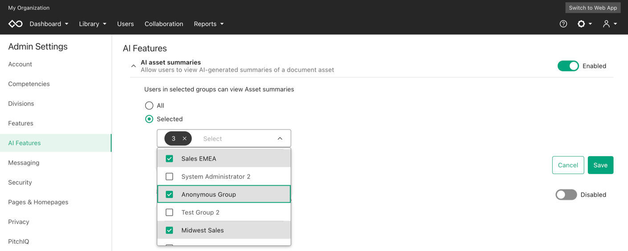Click Switch to Web App button
Image resolution: width=628 pixels, height=251 pixels.
(593, 8)
